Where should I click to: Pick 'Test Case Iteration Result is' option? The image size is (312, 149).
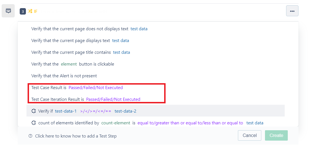tap(86, 99)
